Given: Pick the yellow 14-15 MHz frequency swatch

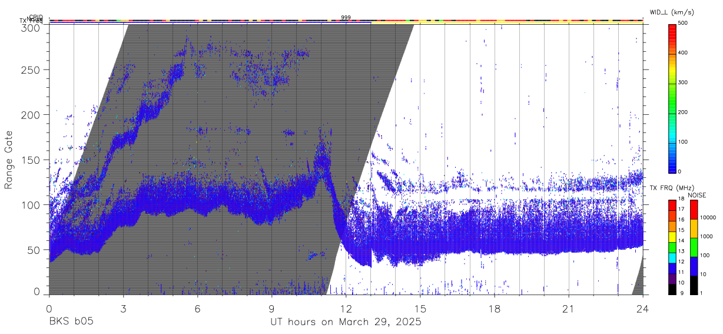Looking at the screenshot, I should 672,237.
